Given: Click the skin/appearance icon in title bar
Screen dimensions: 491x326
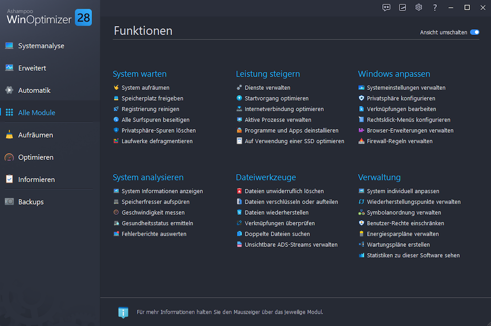Looking at the screenshot, I should point(403,7).
